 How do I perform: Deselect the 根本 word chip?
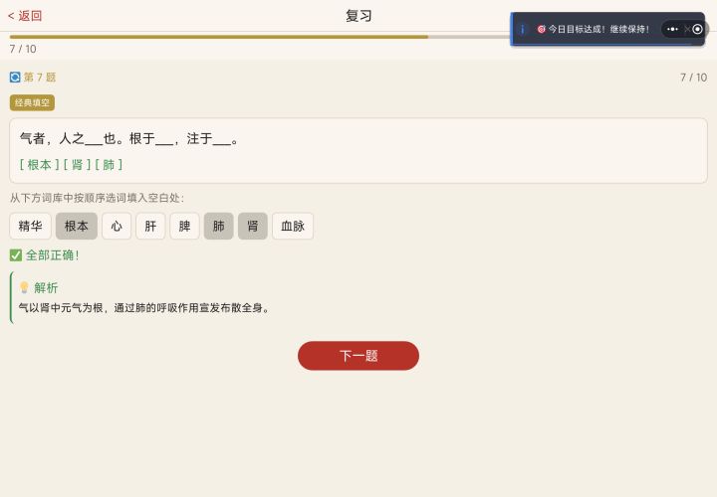(x=77, y=226)
